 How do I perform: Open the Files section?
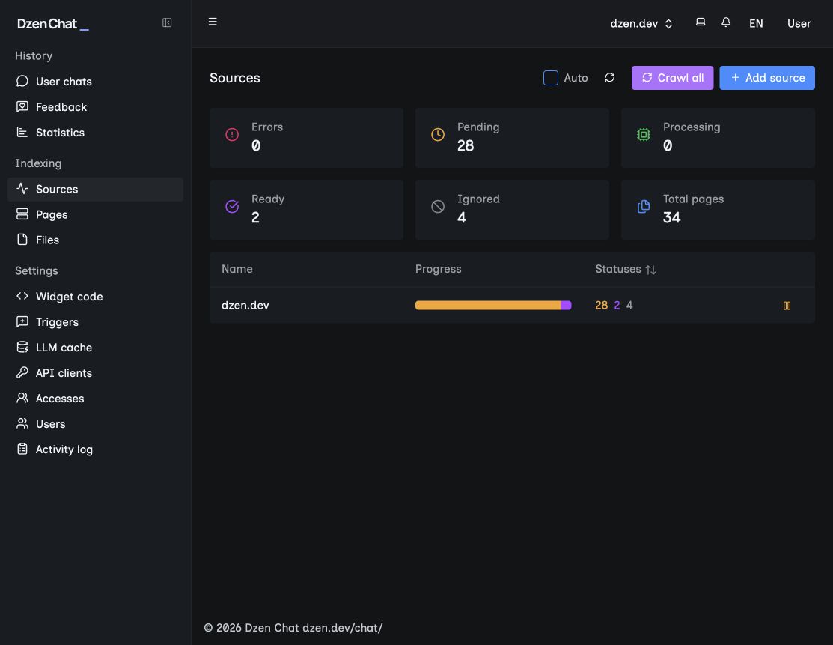coord(96,240)
